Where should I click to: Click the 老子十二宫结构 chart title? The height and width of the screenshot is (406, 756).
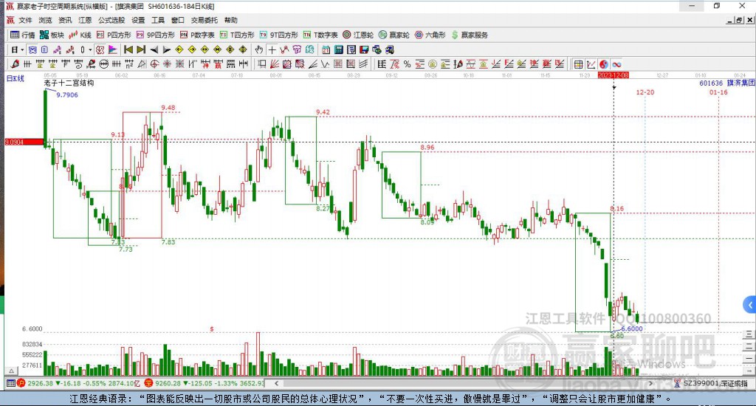69,83
